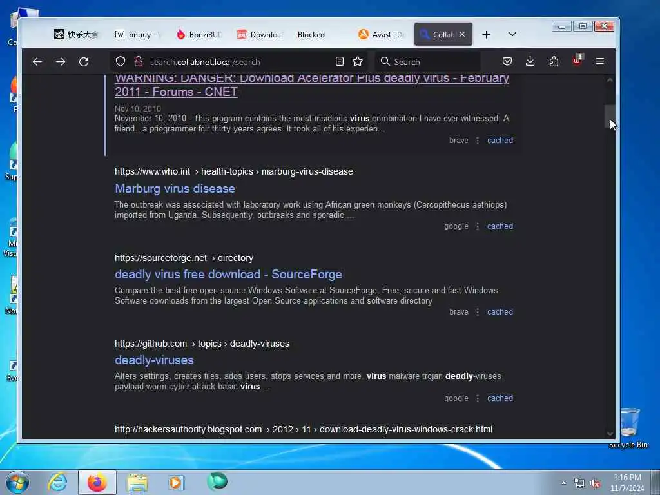Expand options dots beside CNET brave label
Viewport: 660px width, 495px height.
click(x=478, y=141)
